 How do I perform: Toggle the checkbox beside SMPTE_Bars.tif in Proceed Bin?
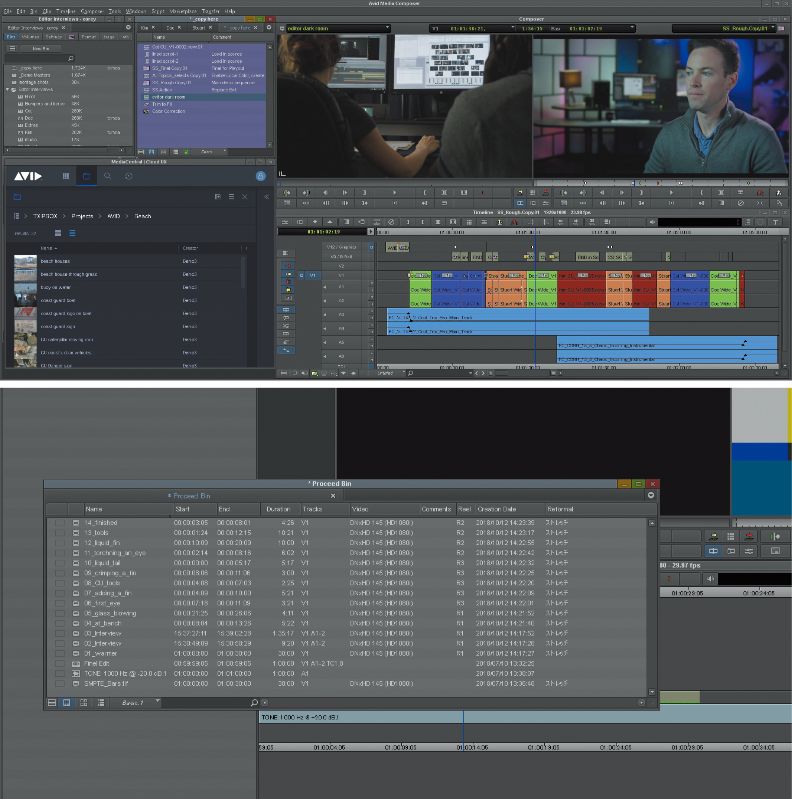[x=59, y=684]
